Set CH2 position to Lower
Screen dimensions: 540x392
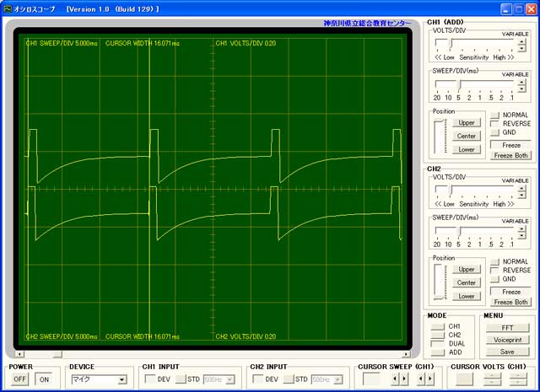click(x=467, y=296)
